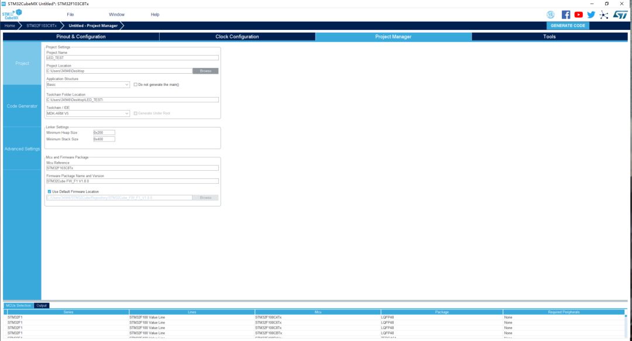Select the Project Manager tab
Image resolution: width=632 pixels, height=341 pixels.
click(393, 37)
